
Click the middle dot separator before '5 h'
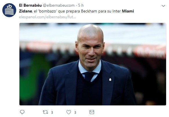point(76,6)
